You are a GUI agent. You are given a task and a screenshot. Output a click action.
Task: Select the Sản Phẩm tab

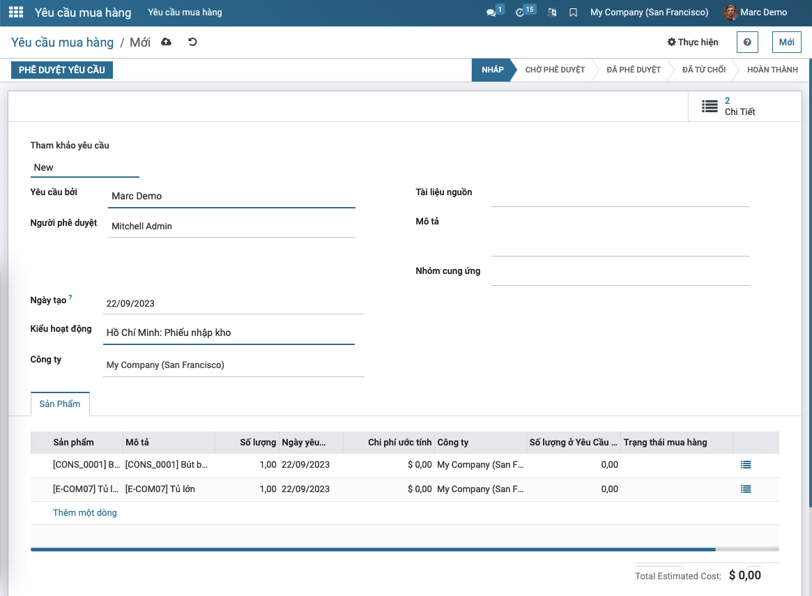[60, 404]
